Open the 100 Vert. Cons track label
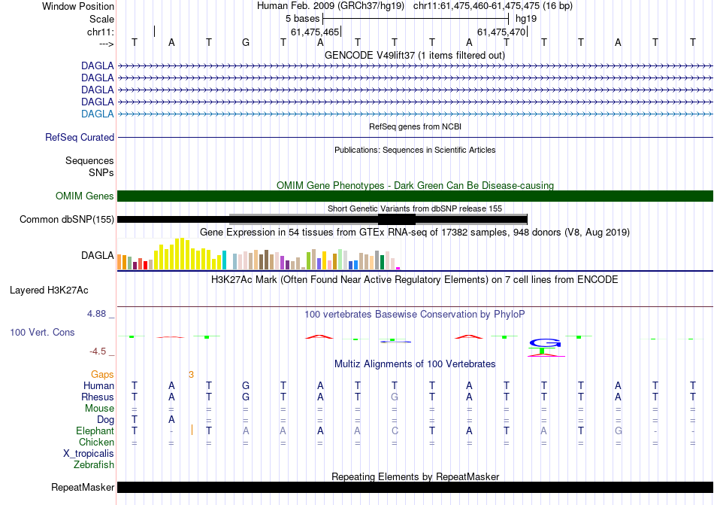 [x=42, y=332]
